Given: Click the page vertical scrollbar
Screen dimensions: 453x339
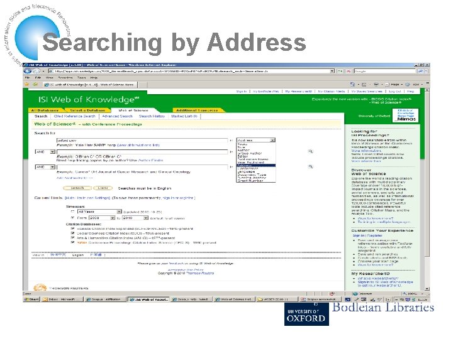Looking at the screenshot, I should [427, 190].
